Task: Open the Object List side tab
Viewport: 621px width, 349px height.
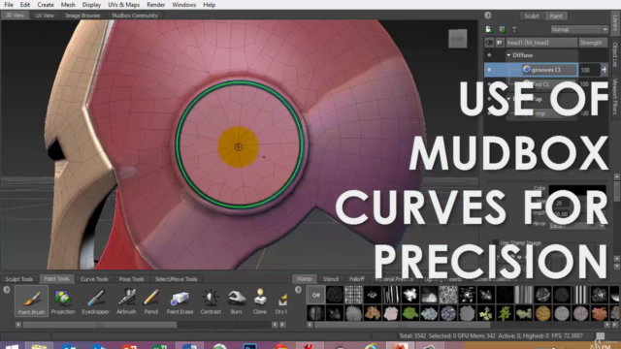Action: [615, 54]
